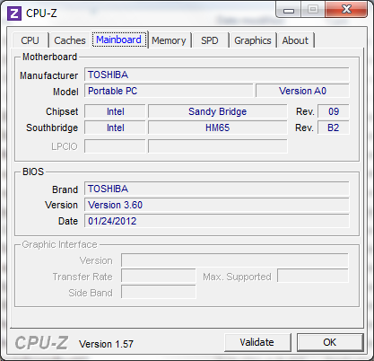
Task: Click the Chipset vendor 'Intel' field
Action: tap(115, 111)
